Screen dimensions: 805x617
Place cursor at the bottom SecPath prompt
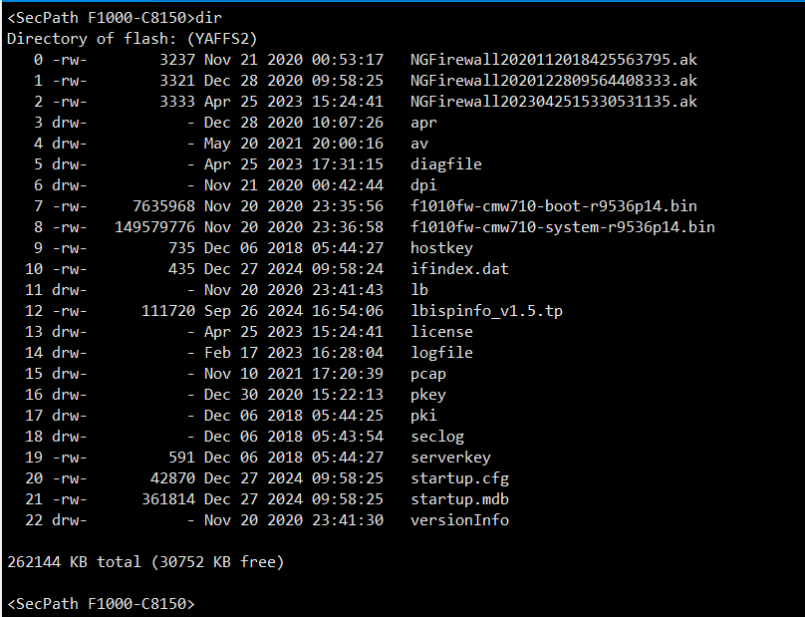point(101,604)
